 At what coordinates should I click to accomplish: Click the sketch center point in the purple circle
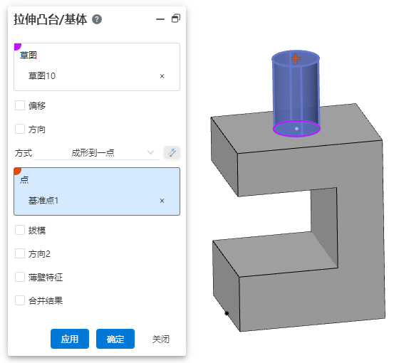point(296,129)
